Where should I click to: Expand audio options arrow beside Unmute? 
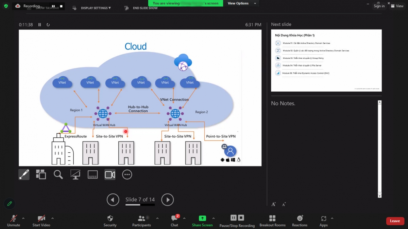click(23, 218)
